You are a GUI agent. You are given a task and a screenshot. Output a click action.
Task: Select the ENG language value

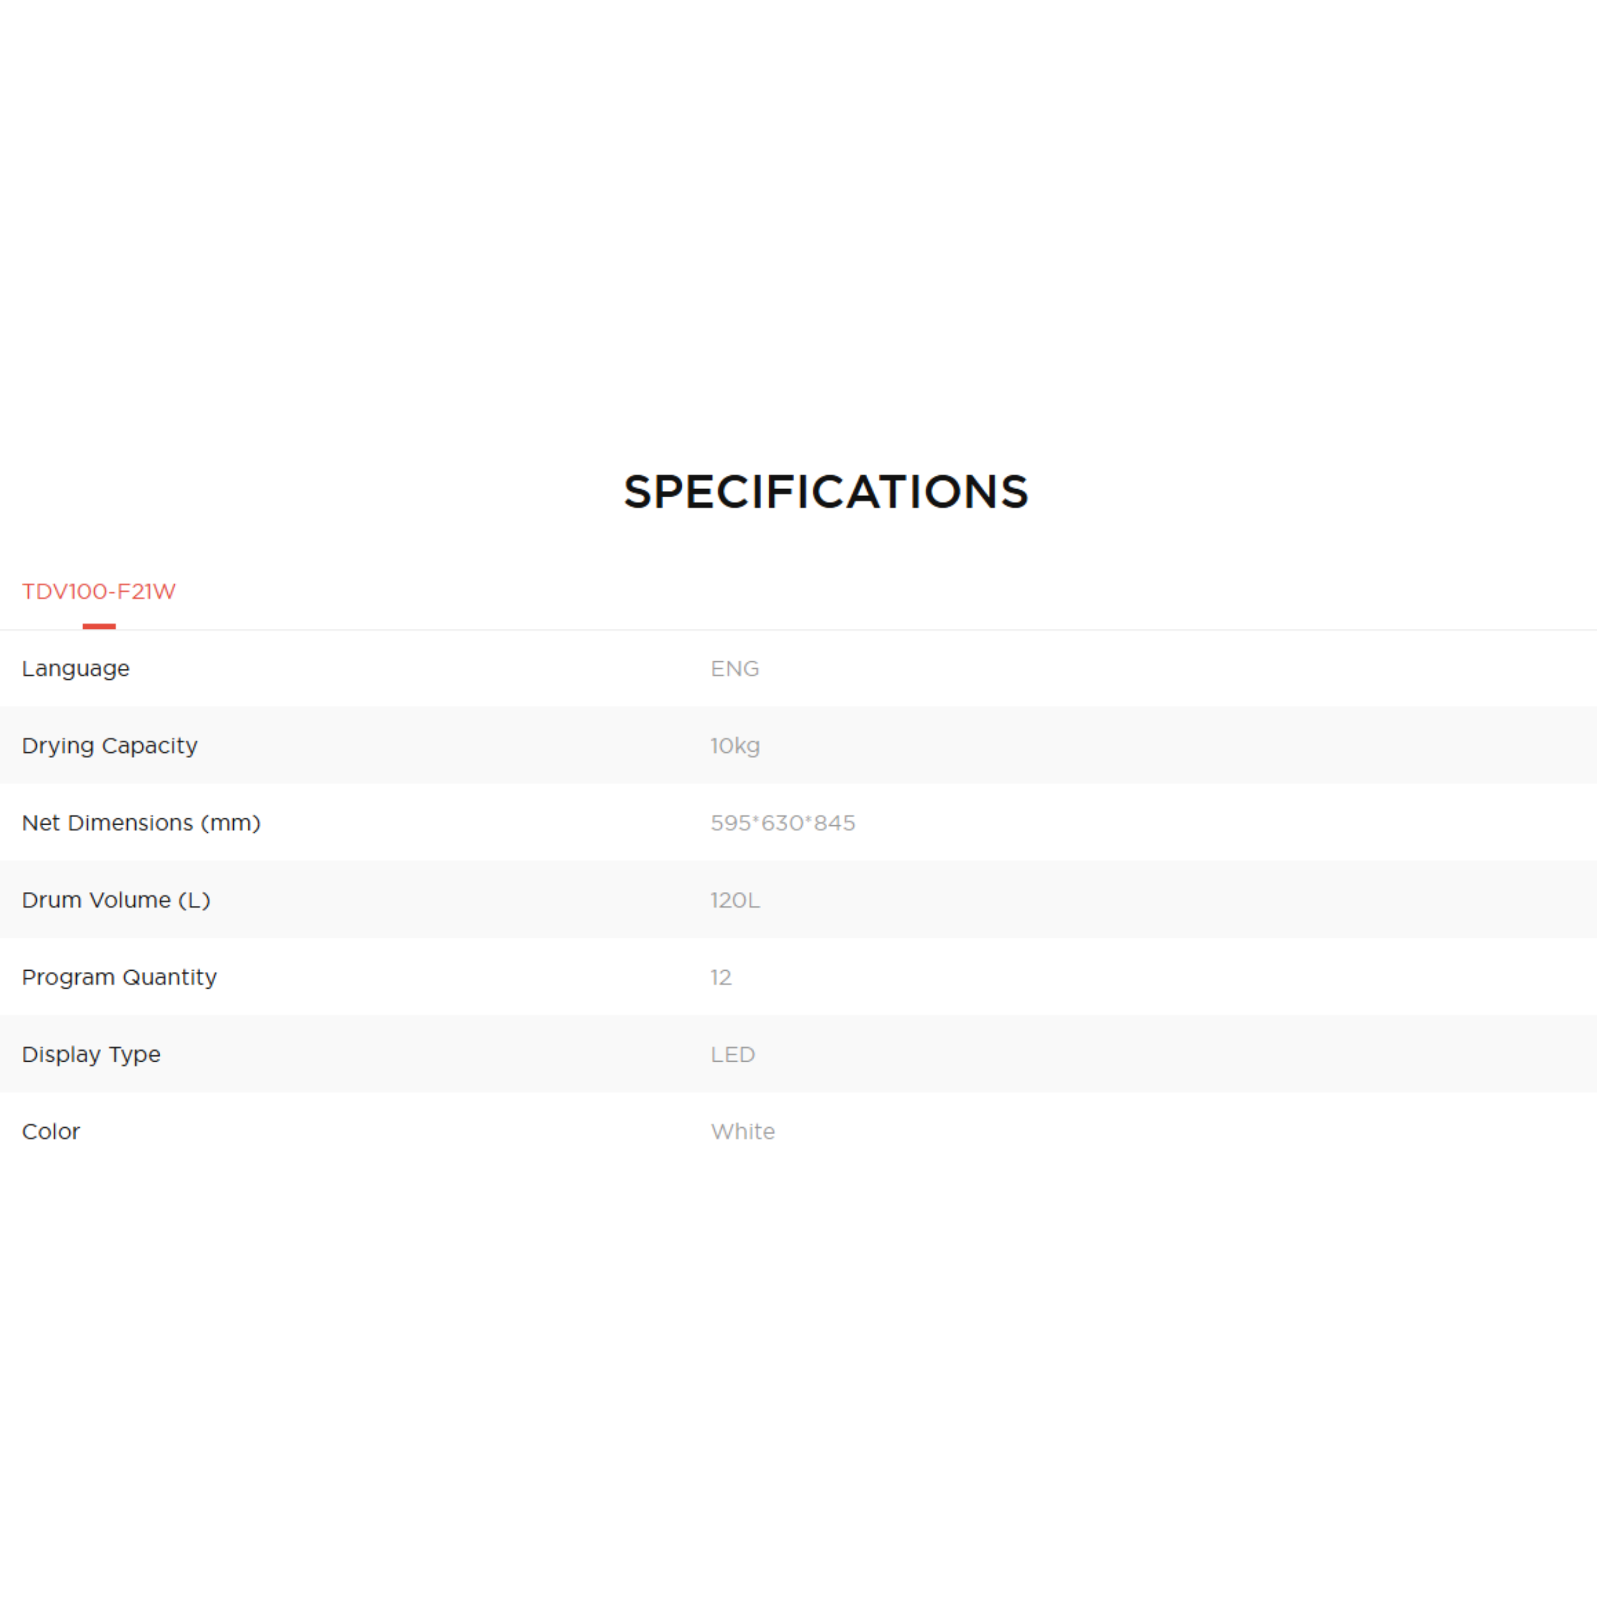click(x=734, y=669)
